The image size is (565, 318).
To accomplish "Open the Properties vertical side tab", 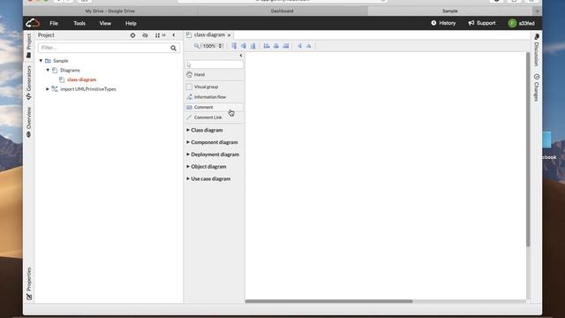I will pyautogui.click(x=28, y=284).
